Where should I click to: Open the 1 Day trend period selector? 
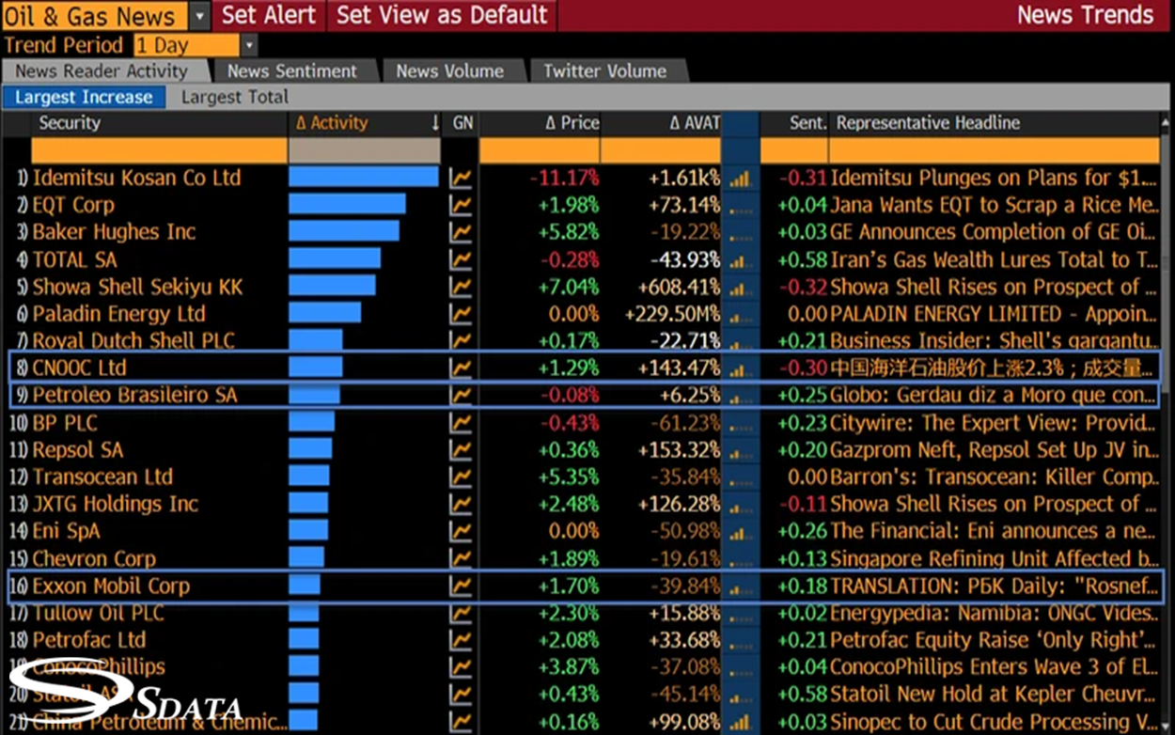coord(186,45)
